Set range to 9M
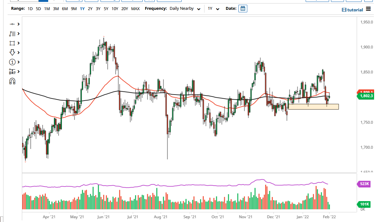The height and width of the screenshot is (222, 376). tap(74, 9)
